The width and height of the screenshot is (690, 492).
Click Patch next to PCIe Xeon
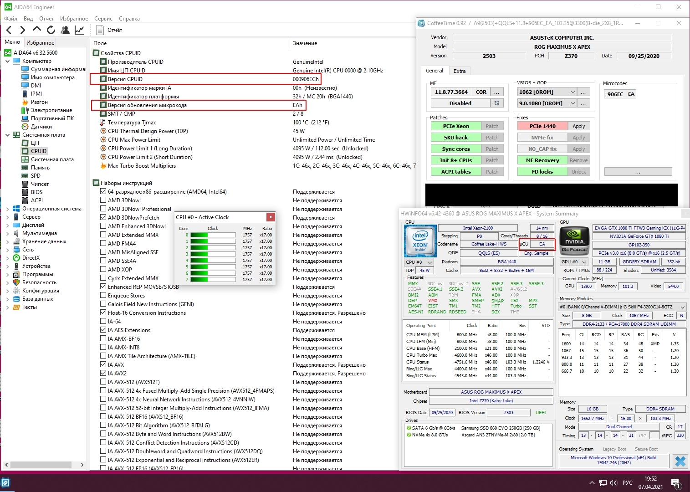(492, 126)
